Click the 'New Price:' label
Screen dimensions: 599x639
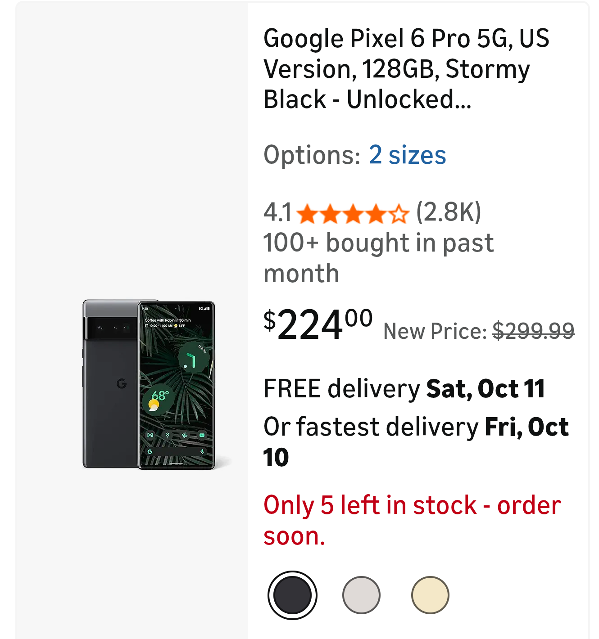click(435, 332)
